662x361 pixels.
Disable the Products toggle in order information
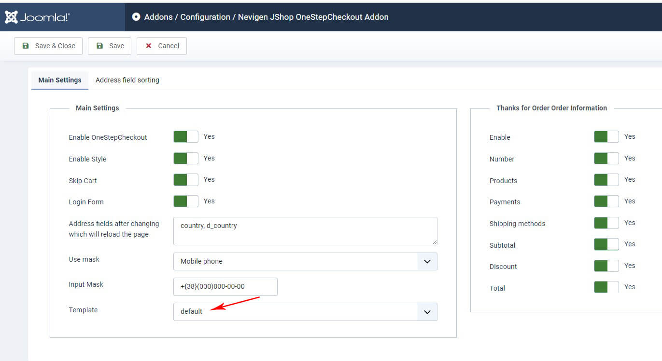click(x=606, y=180)
